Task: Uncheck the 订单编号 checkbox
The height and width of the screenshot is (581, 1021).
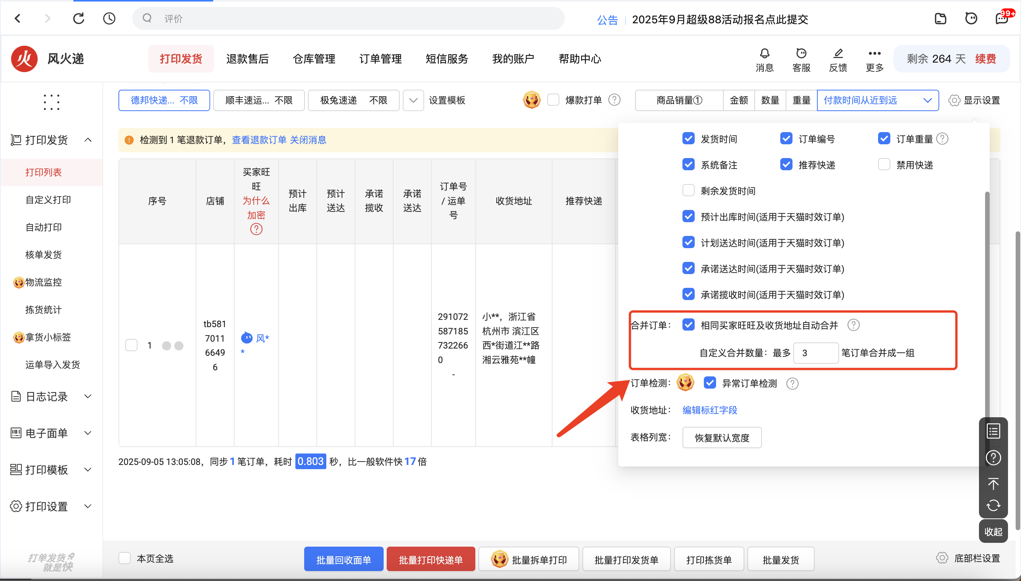Action: [x=786, y=139]
